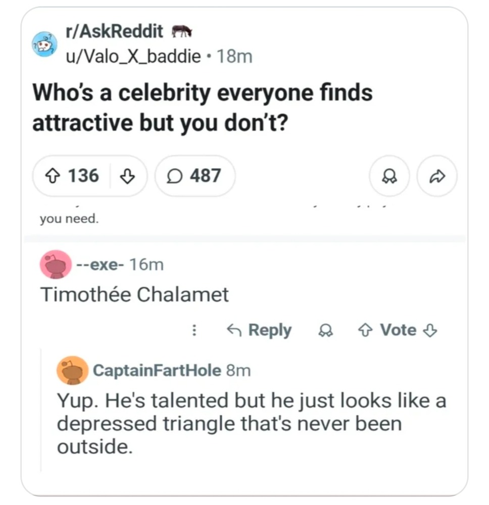Open u/Valo_X_baddie's profile
This screenshot has height=505, width=489.
click(x=133, y=57)
